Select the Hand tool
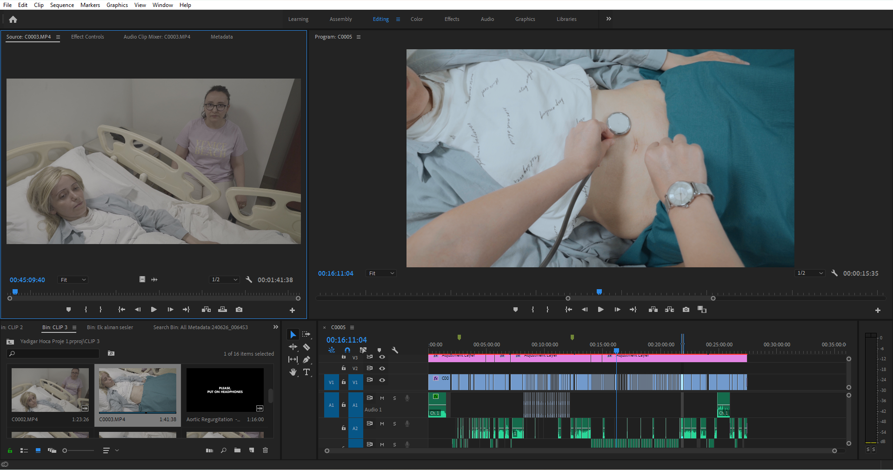The width and height of the screenshot is (893, 470). 293,372
